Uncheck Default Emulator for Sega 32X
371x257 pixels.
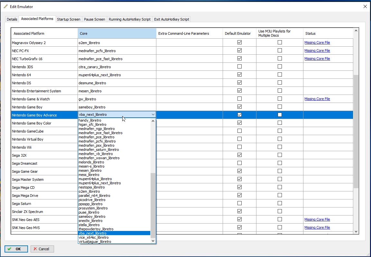pyautogui.click(x=239, y=155)
